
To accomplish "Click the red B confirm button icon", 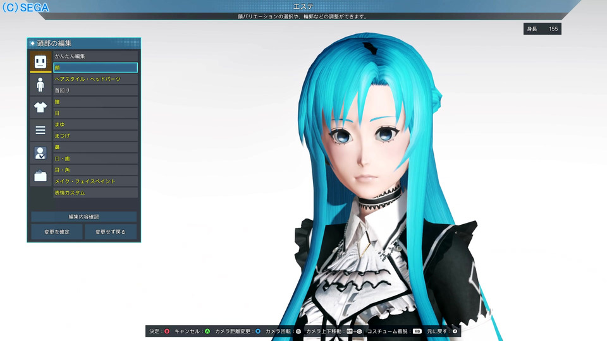I will pos(167,332).
